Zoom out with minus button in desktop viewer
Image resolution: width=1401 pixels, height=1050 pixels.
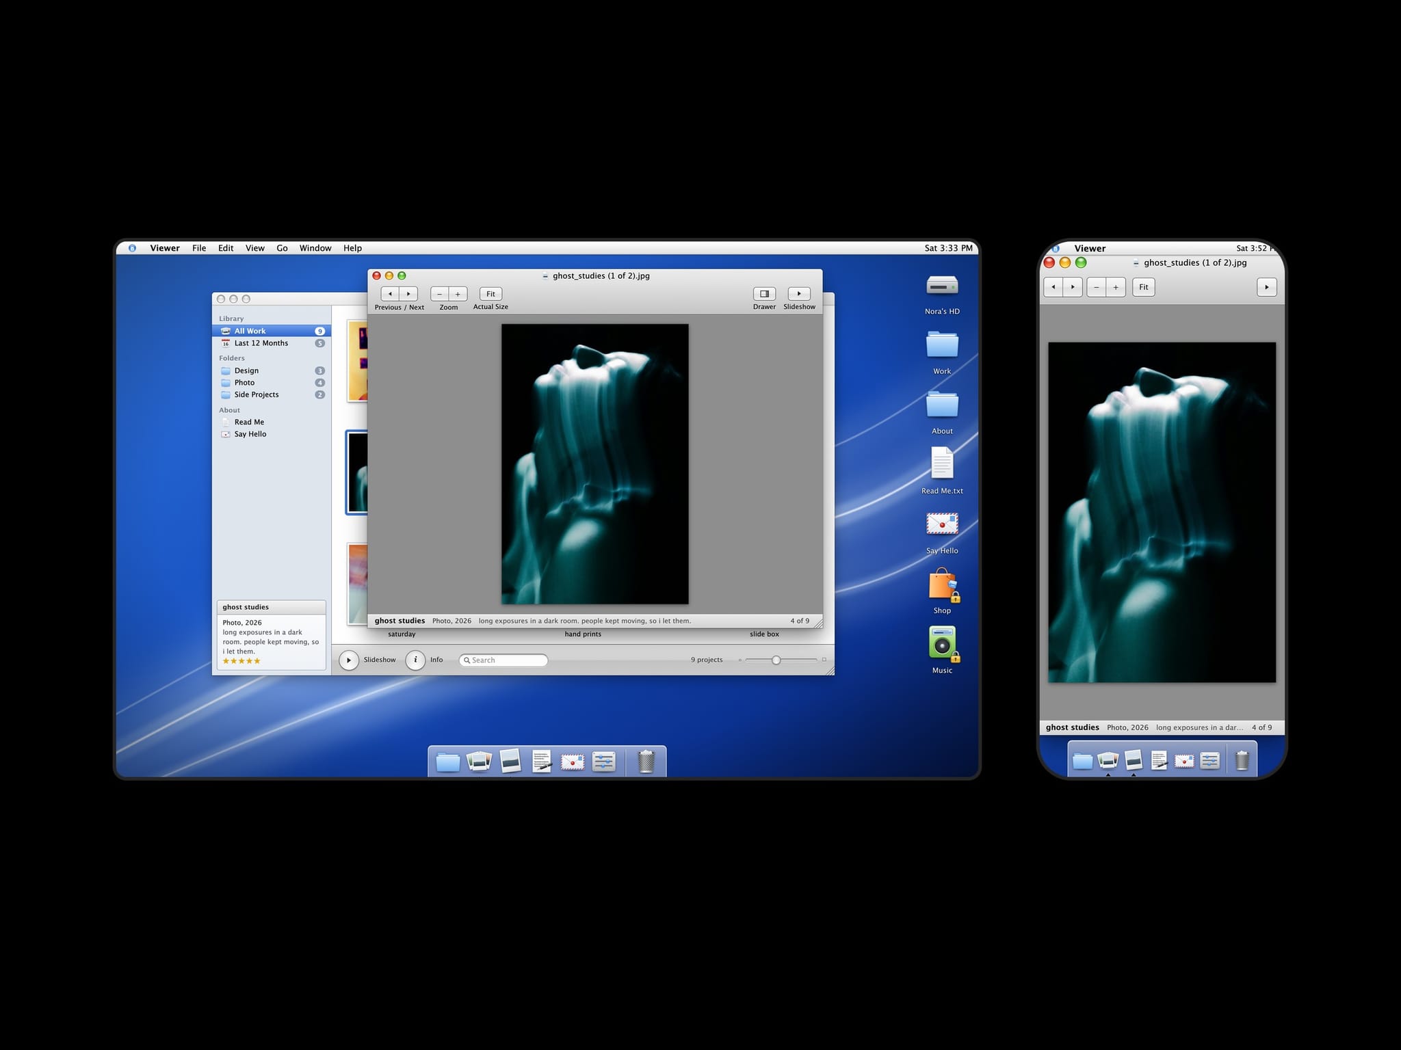pos(439,294)
